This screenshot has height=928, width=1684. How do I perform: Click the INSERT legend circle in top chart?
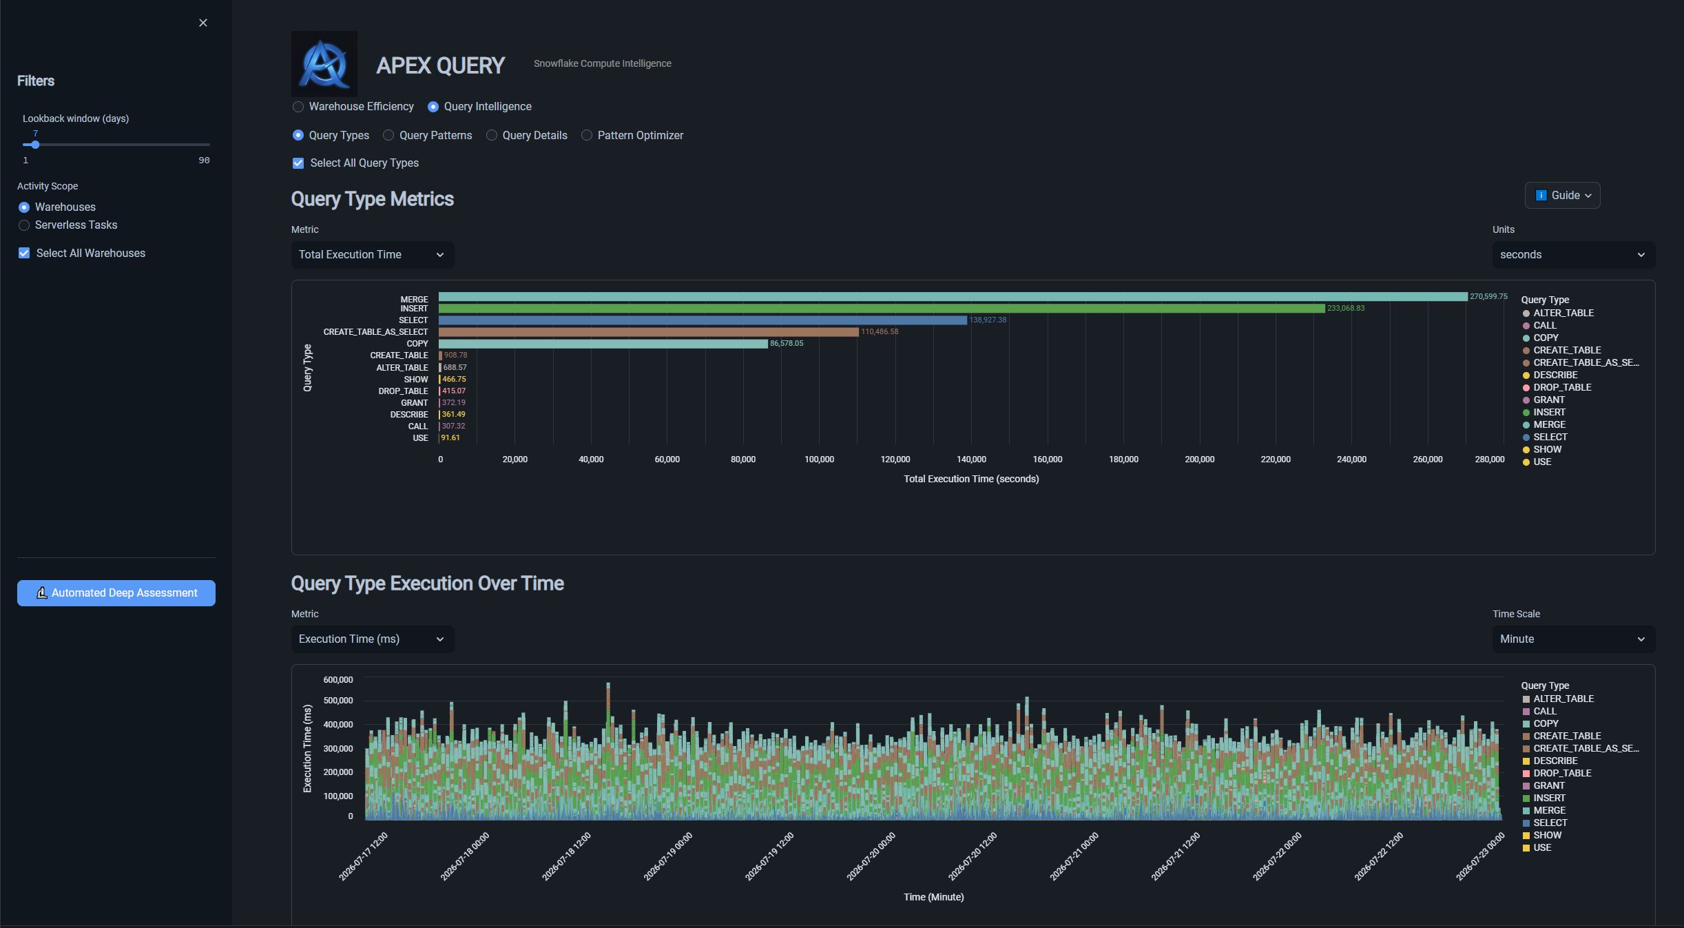pyautogui.click(x=1526, y=413)
